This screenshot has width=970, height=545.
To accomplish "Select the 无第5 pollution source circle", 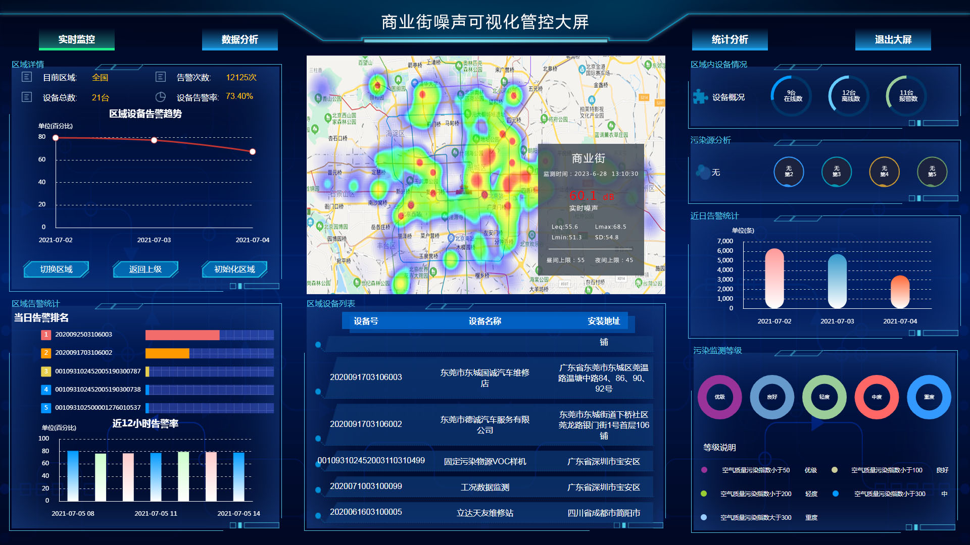I will 932,172.
